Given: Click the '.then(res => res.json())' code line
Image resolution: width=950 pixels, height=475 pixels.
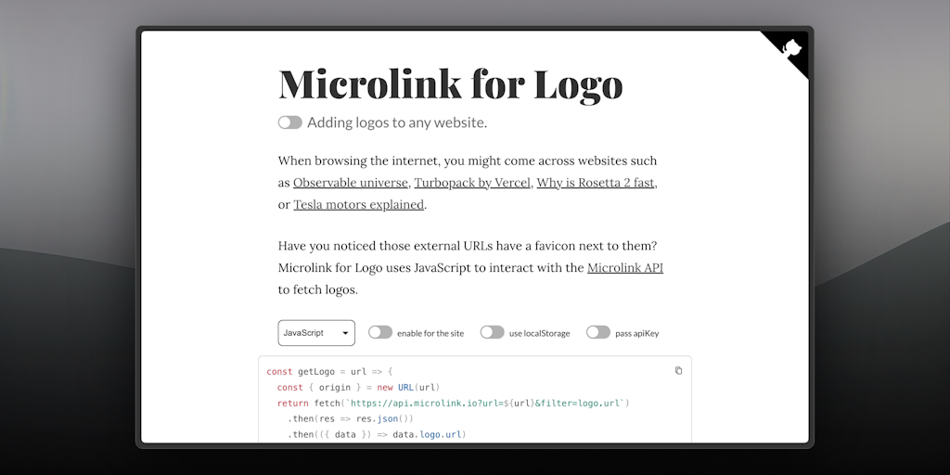Looking at the screenshot, I should (351, 418).
